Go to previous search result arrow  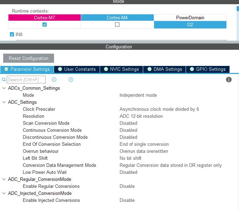click(54, 80)
